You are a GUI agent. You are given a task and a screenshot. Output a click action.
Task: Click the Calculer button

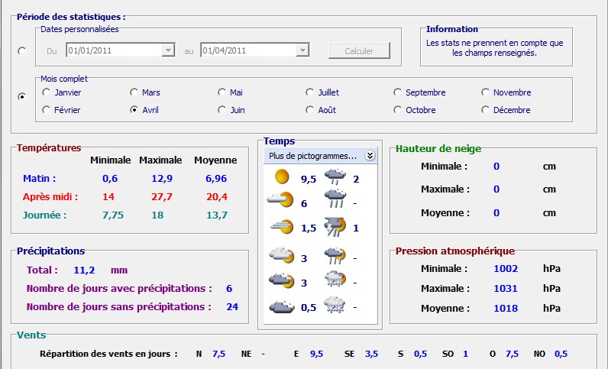tap(359, 51)
